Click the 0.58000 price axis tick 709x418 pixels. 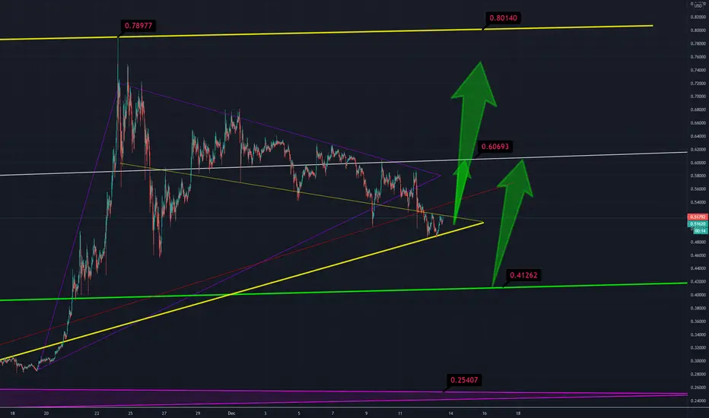[698, 176]
